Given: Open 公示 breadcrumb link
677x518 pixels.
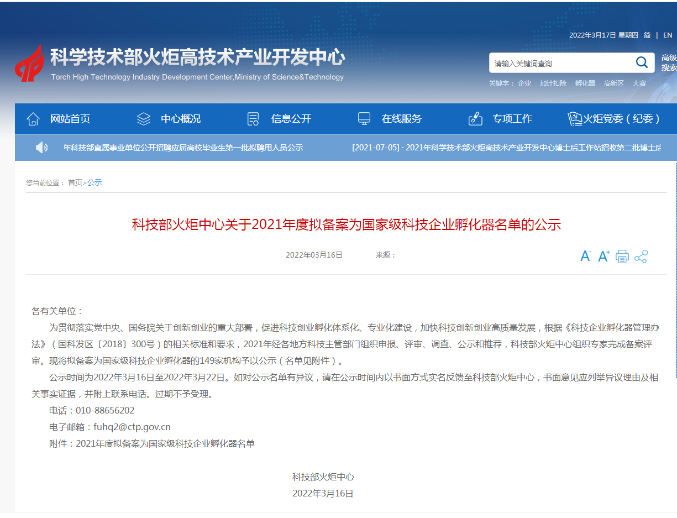Looking at the screenshot, I should coord(95,182).
